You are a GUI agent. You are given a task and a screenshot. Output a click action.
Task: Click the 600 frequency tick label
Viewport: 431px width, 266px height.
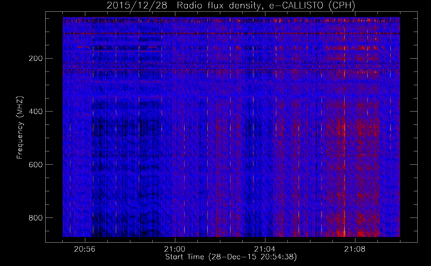36,165
